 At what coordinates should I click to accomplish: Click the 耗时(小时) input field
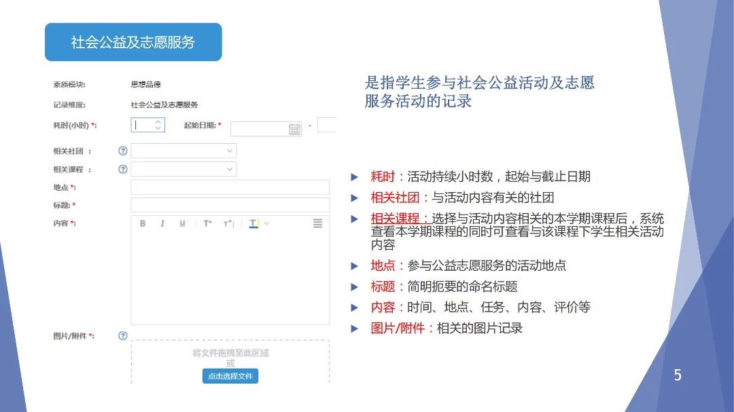[148, 125]
